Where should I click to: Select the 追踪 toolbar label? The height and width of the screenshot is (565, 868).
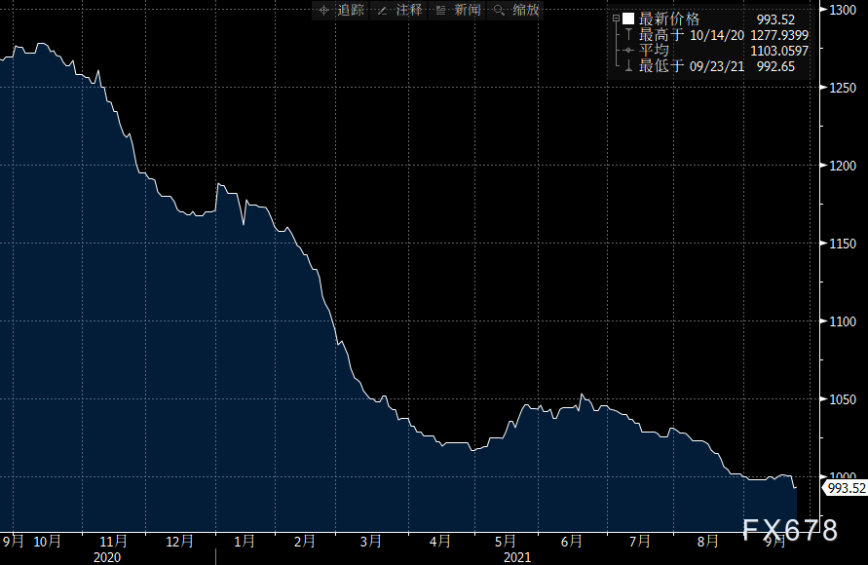point(351,10)
